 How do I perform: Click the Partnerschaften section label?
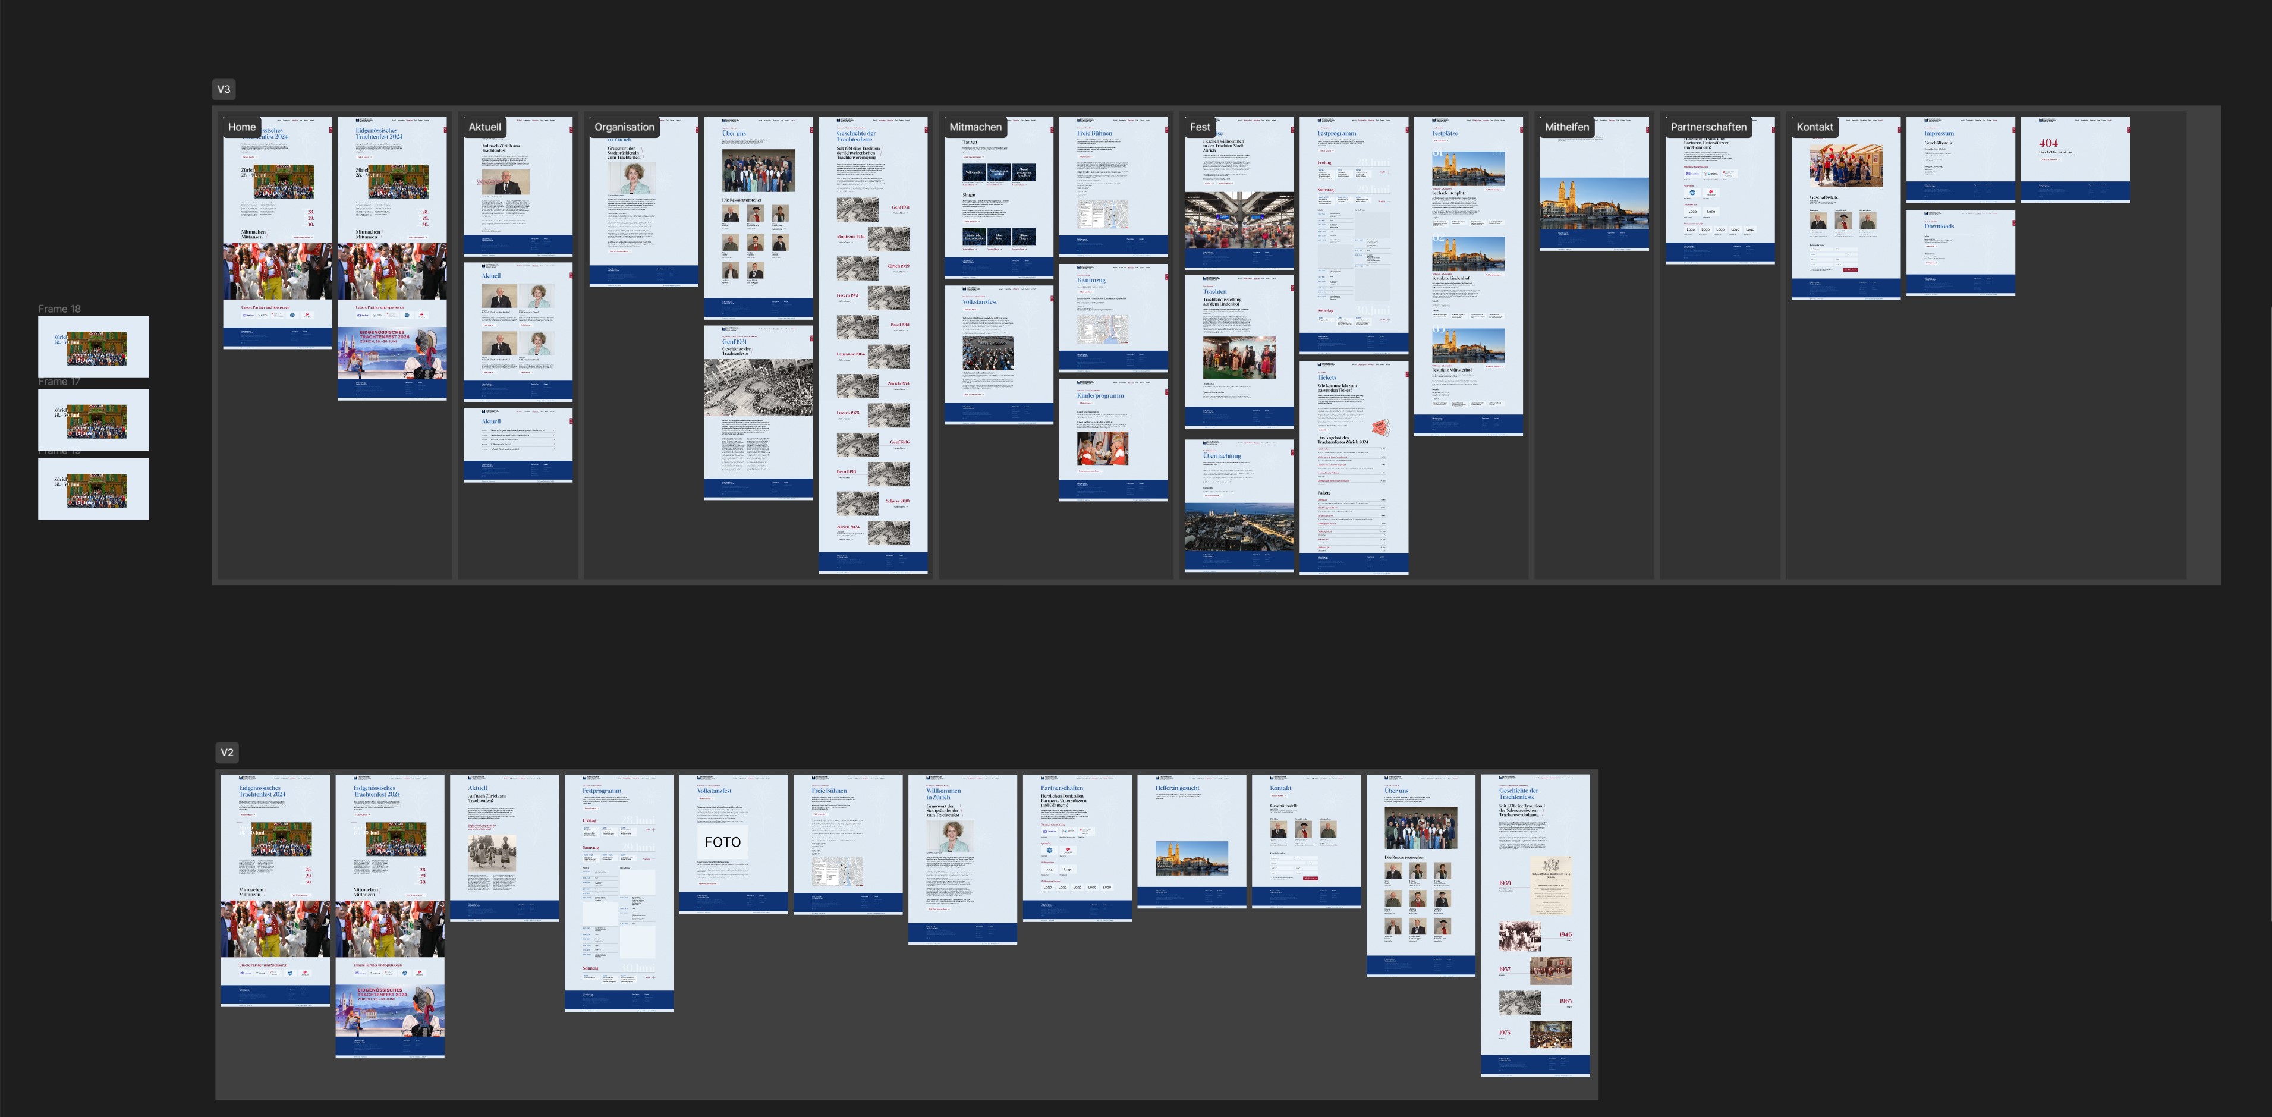[1707, 127]
